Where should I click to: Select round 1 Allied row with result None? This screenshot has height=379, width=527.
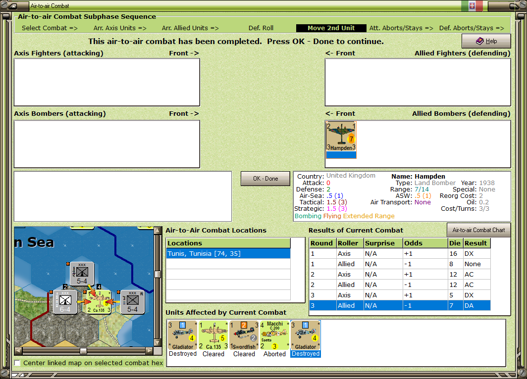pyautogui.click(x=400, y=264)
